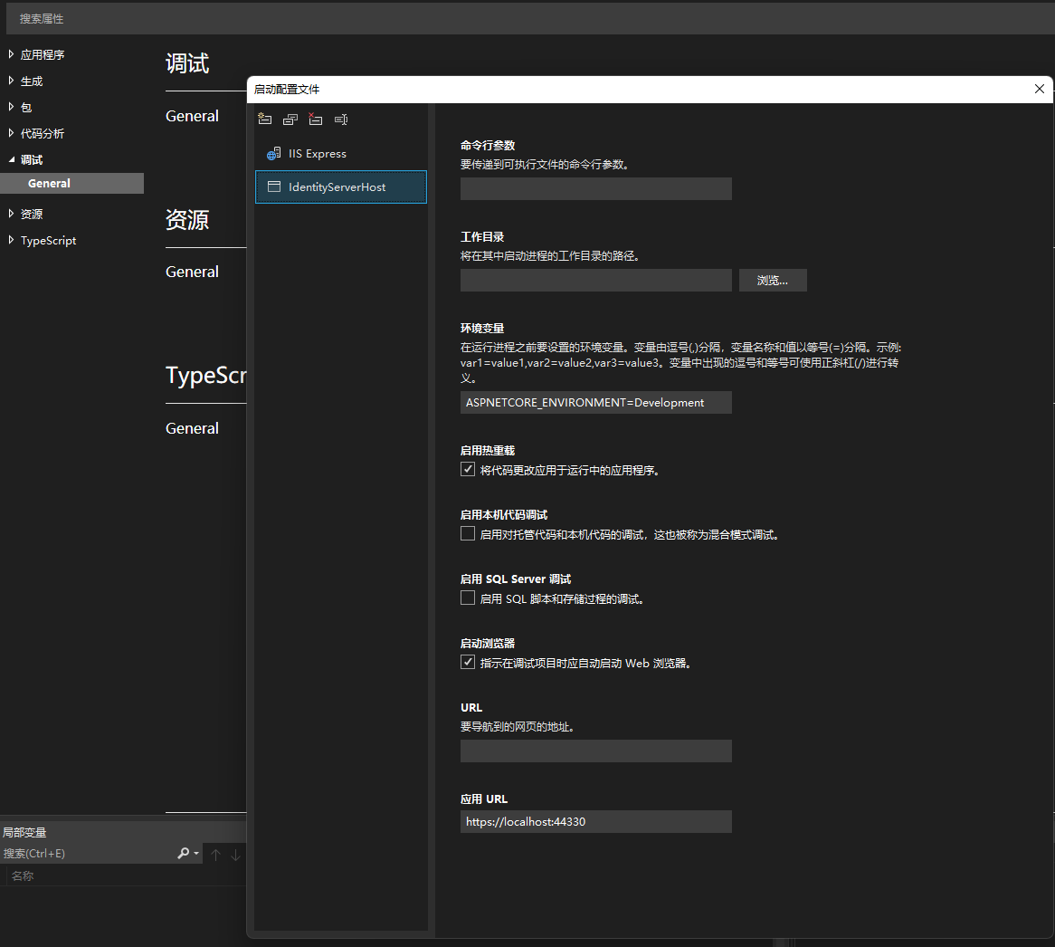
Task: Click the down arrow in 局部变量 search
Action: point(235,855)
